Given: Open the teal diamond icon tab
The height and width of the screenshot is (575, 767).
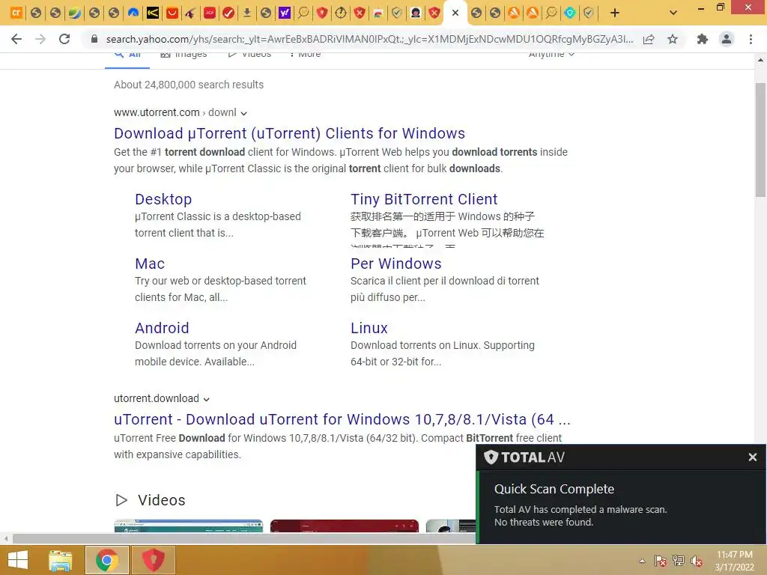Looking at the screenshot, I should 570,13.
